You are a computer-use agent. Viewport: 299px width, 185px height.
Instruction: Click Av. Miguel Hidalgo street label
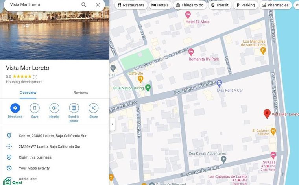195,87
